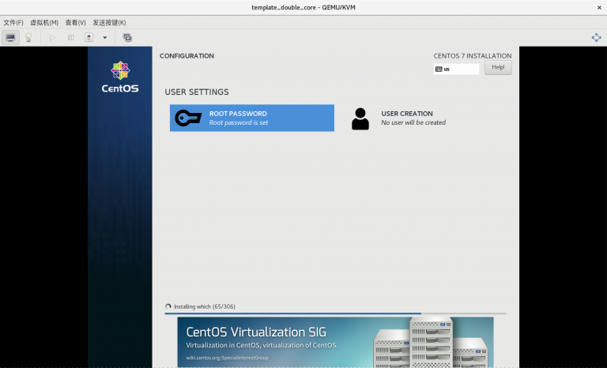607x368 pixels.
Task: Click the user silhouette icon
Action: click(x=360, y=118)
